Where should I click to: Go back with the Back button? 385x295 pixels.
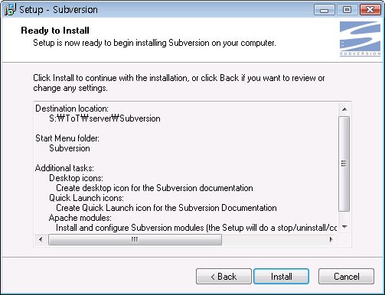point(223,277)
